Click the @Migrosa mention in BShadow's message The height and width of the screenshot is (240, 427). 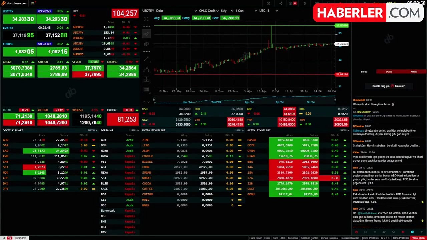(x=358, y=130)
